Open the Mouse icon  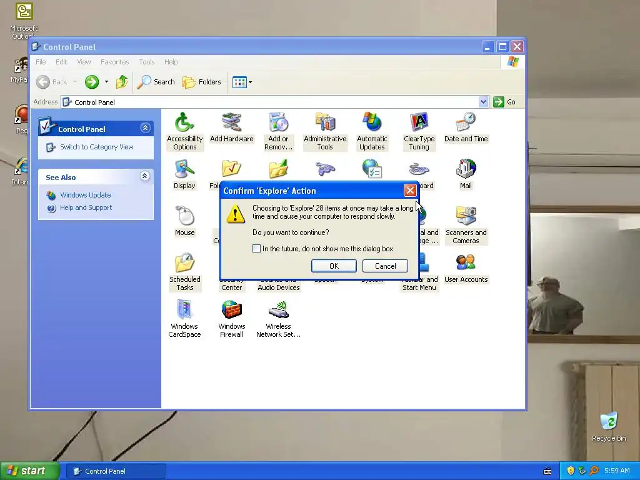click(x=184, y=221)
